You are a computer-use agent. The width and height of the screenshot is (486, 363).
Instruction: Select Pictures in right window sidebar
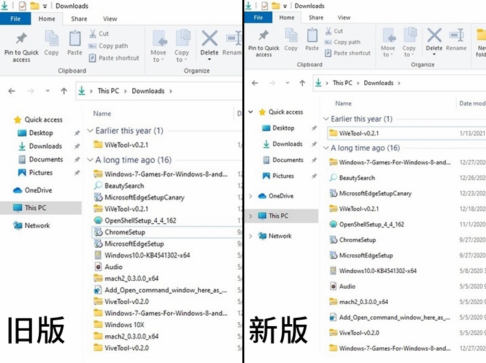pyautogui.click(x=283, y=176)
